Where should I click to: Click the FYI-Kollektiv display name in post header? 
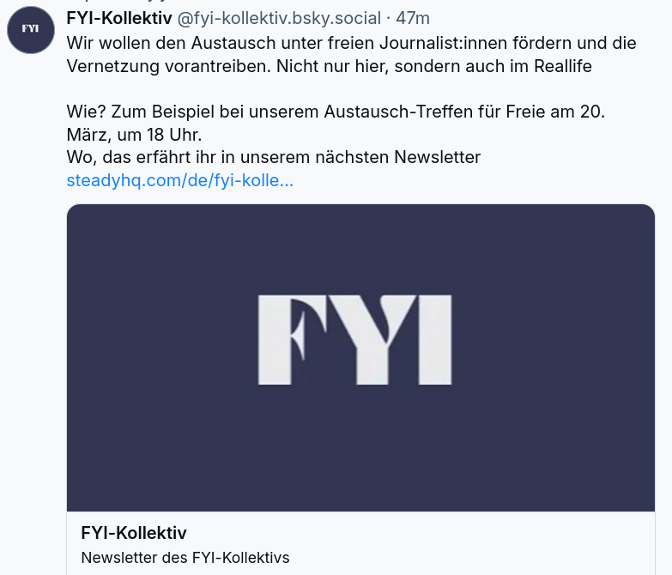point(119,18)
